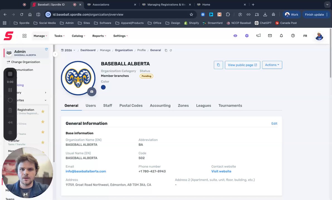Go to Dashboard breadcrumb
The width and height of the screenshot is (332, 200).
pyautogui.click(x=88, y=50)
